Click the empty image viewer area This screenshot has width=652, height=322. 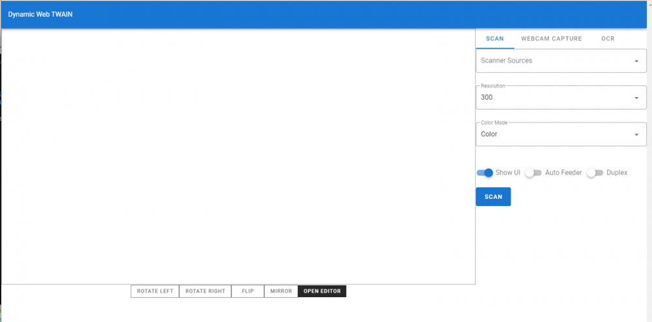[x=238, y=156]
